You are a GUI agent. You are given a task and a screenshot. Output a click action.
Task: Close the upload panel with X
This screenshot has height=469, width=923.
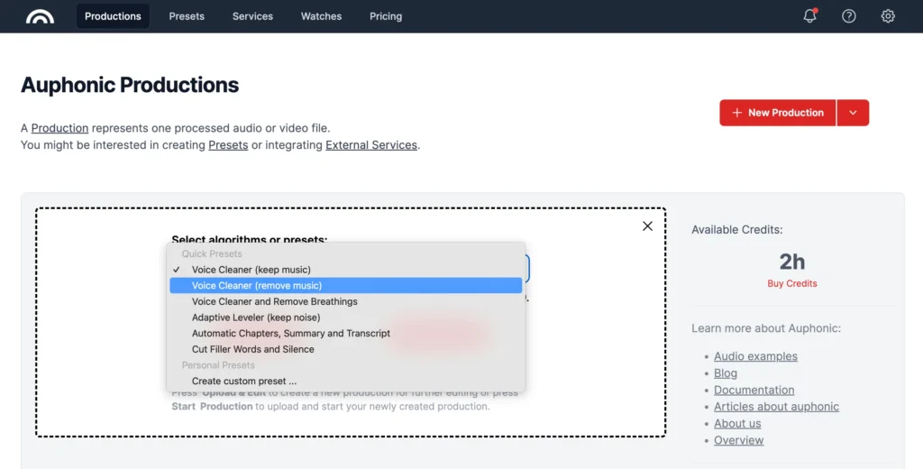647,226
